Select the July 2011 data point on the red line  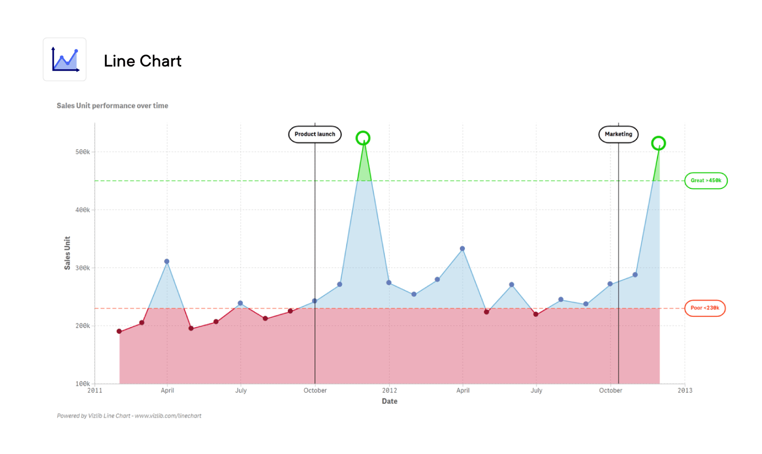pyautogui.click(x=241, y=303)
